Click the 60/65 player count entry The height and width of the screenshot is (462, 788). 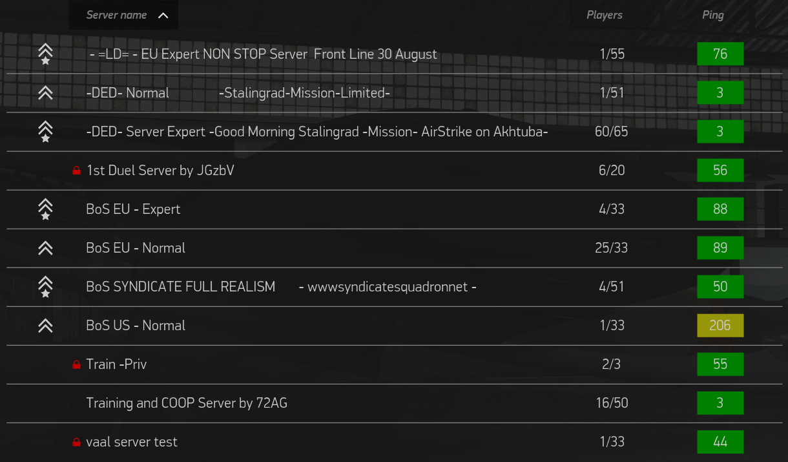click(612, 132)
